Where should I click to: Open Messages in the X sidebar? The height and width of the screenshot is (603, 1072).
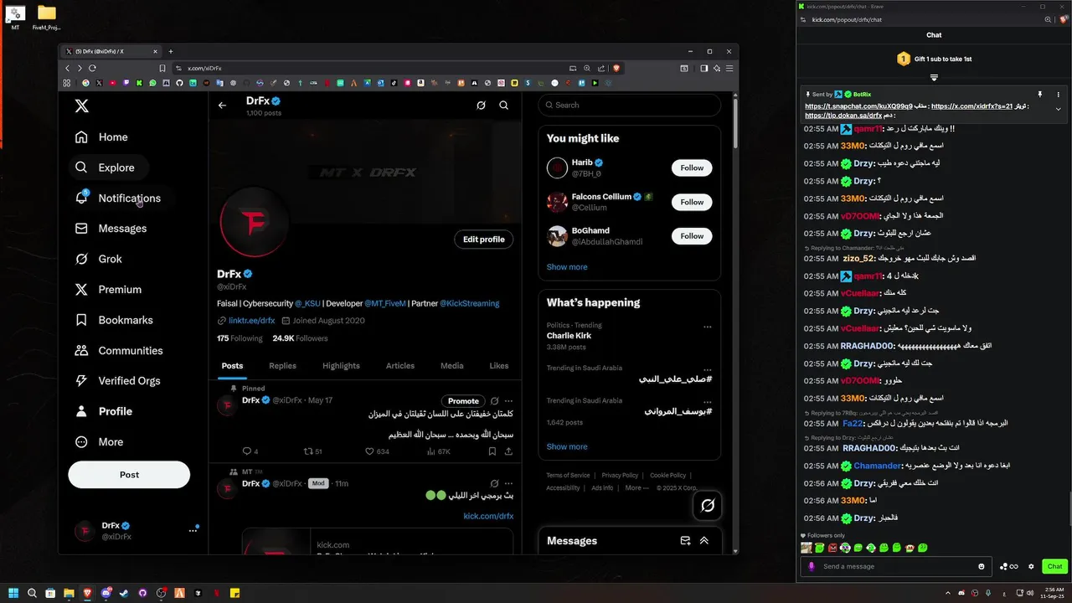point(111,229)
